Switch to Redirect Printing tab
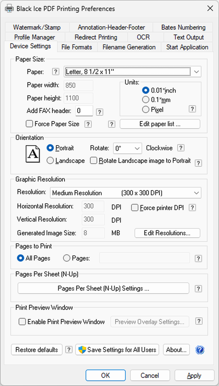 pos(96,37)
